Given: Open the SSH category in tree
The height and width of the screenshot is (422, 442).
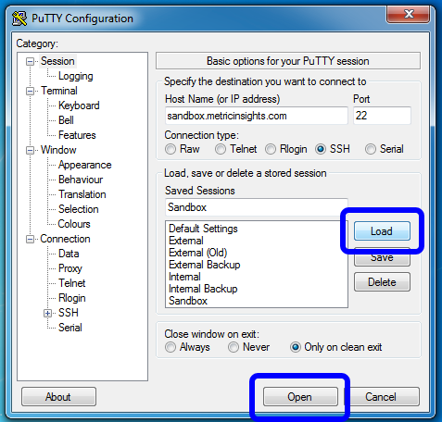Looking at the screenshot, I should (x=69, y=313).
